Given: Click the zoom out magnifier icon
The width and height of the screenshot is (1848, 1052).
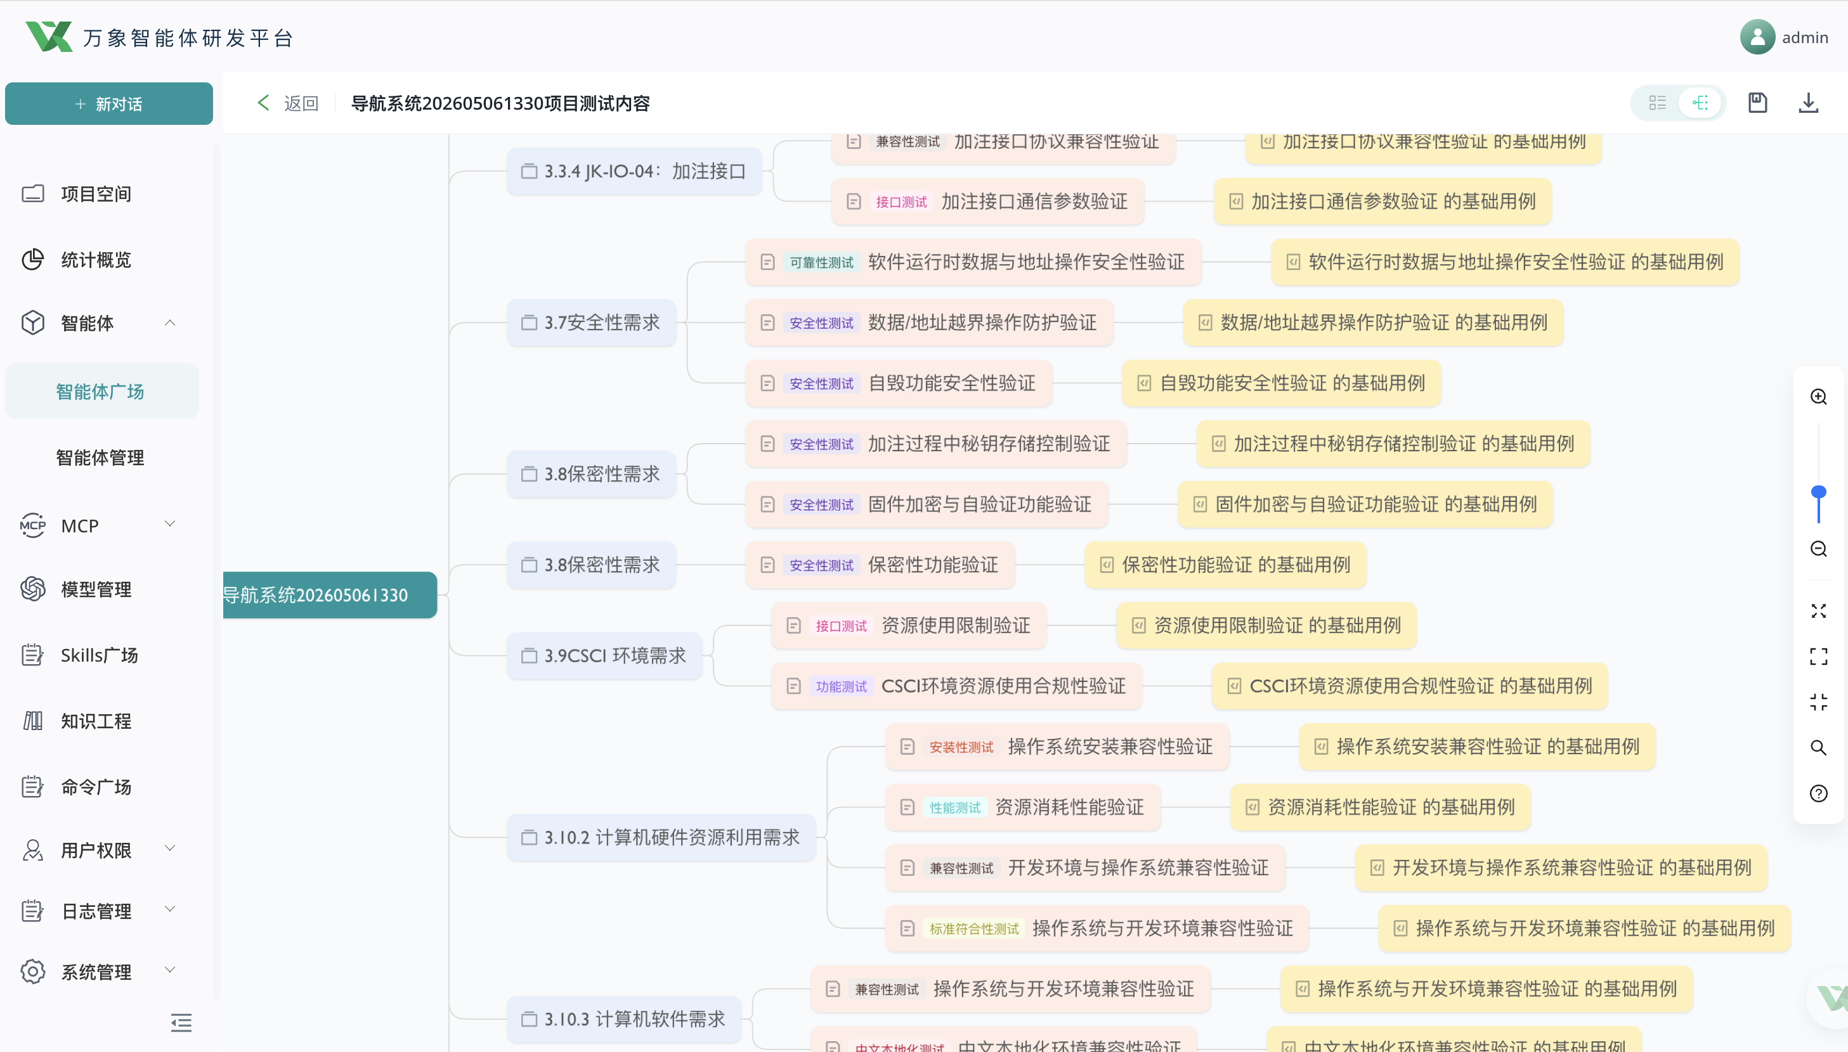Looking at the screenshot, I should 1818,549.
